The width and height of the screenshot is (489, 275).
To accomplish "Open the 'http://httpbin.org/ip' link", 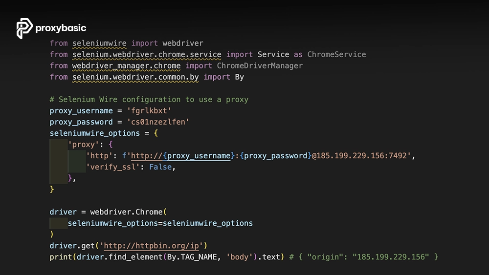I will point(151,246).
